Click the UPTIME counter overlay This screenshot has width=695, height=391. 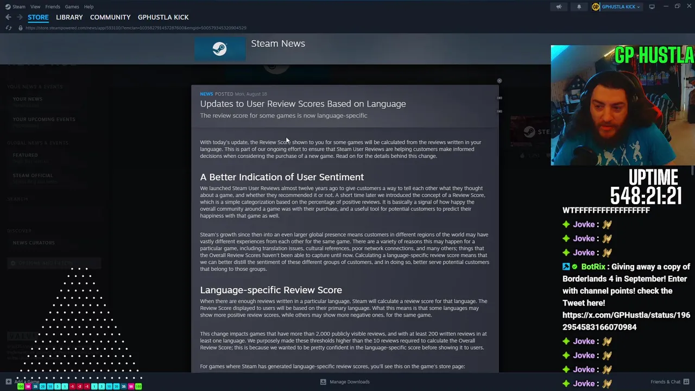646,187
